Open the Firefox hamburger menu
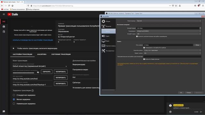205x115 pixels. point(203,6)
